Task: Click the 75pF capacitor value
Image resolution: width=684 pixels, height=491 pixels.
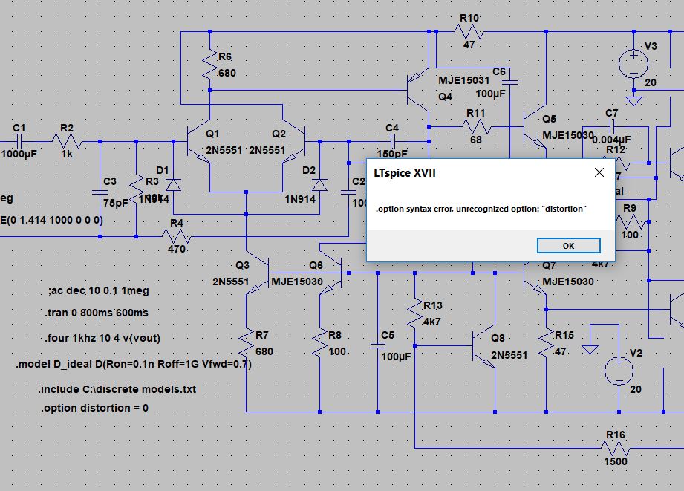Action: pyautogui.click(x=116, y=203)
